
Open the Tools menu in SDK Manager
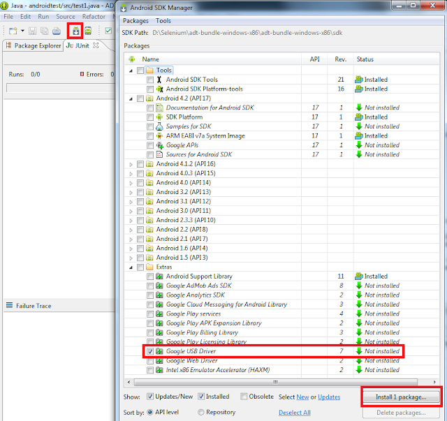point(163,21)
